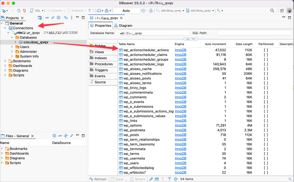Image resolution: width=294 pixels, height=182 pixels.
Task: Collapse the Connections tree node
Action: [5, 28]
